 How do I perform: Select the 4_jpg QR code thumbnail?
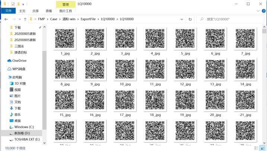pos(155,38)
